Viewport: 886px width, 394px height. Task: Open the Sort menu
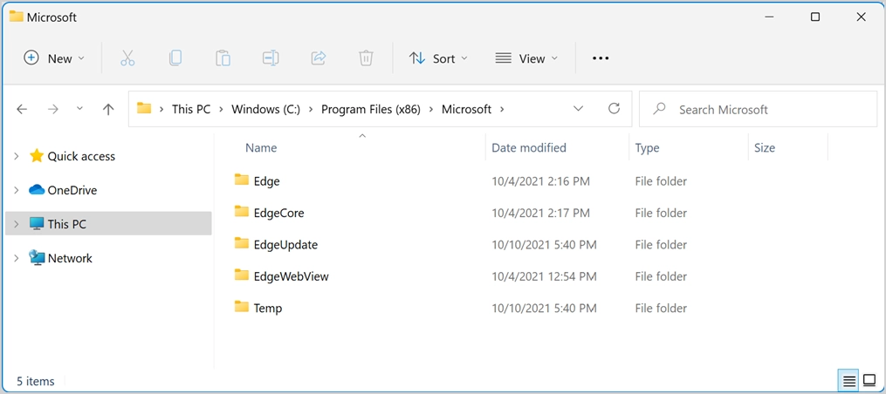(439, 58)
